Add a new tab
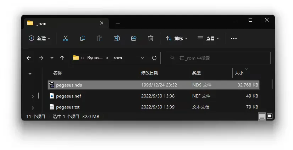The height and width of the screenshot is (150, 293). coord(118,23)
